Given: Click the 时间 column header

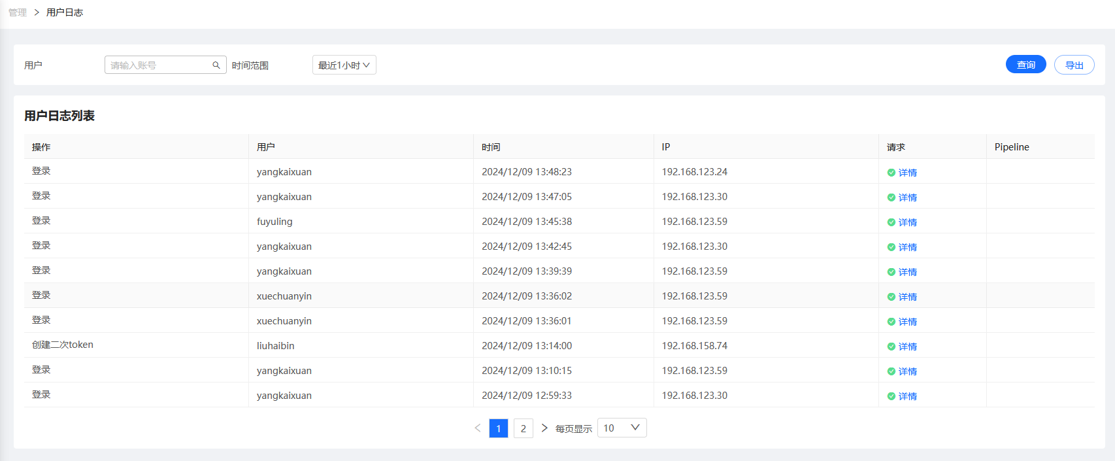Looking at the screenshot, I should [x=491, y=147].
